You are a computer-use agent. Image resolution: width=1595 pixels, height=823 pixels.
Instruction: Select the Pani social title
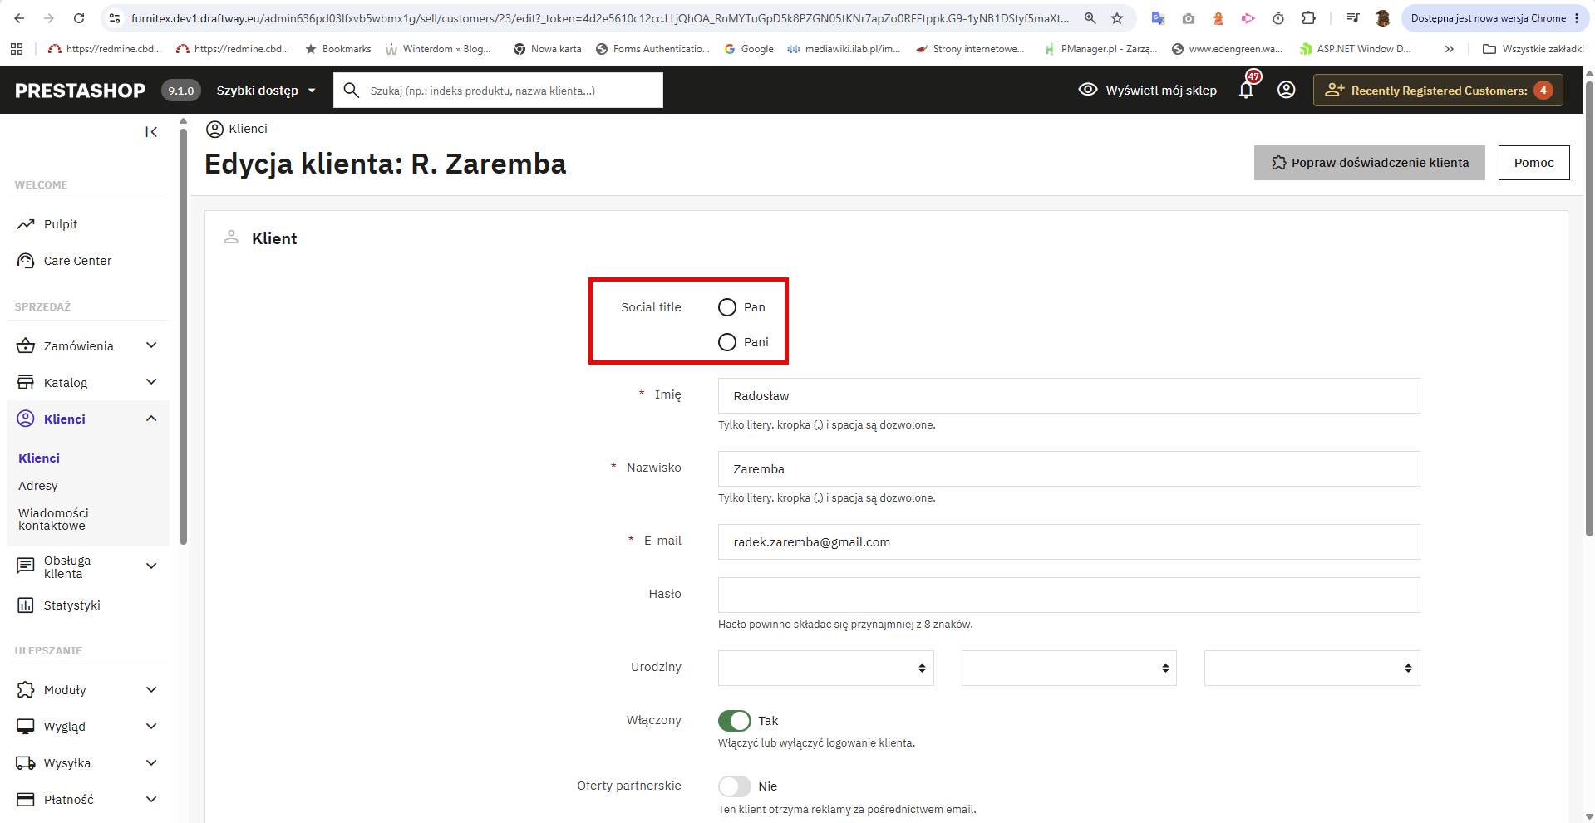click(x=727, y=342)
